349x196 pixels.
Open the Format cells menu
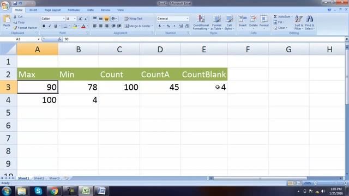click(x=264, y=22)
